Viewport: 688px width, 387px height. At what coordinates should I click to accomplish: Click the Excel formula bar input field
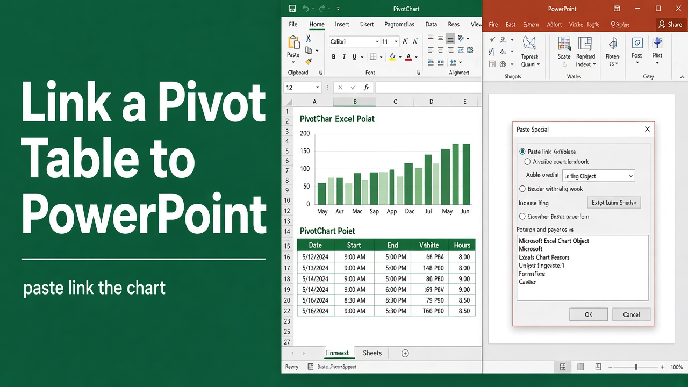pos(428,88)
